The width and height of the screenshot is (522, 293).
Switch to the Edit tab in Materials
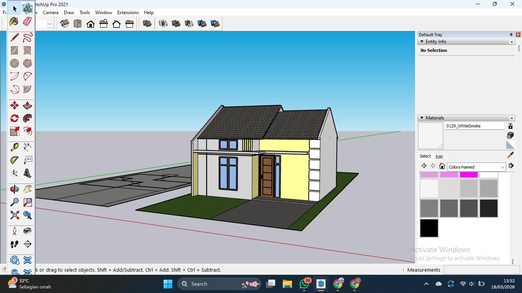pyautogui.click(x=439, y=157)
